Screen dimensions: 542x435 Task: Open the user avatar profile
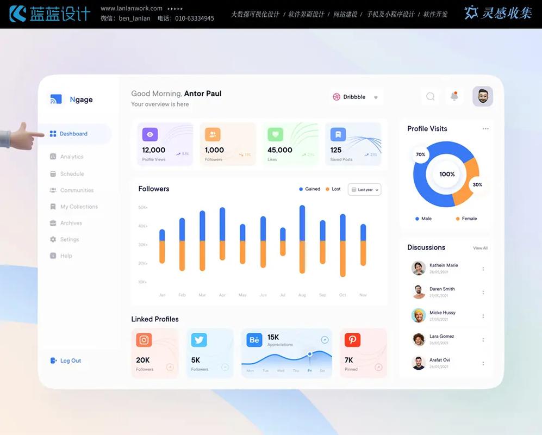point(483,96)
